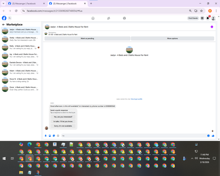Open the Chrome profile avatar
Viewport: 220px width, 176px height.
210,11
